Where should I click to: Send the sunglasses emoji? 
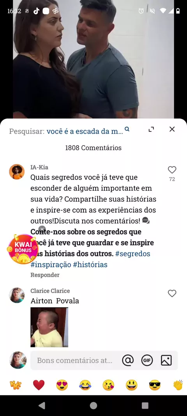tap(155, 385)
